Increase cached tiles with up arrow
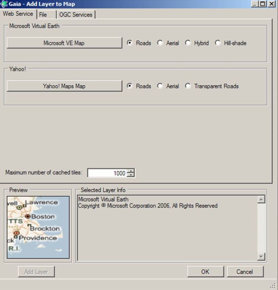278x290 pixels. coord(131,171)
